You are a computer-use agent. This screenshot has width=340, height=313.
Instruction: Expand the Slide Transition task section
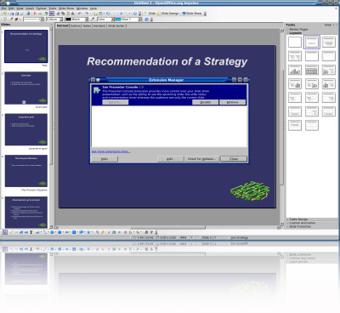pyautogui.click(x=300, y=227)
